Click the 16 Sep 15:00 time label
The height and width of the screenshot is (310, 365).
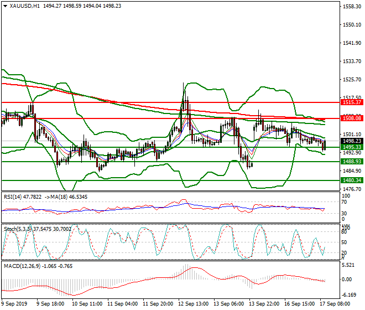(299, 304)
